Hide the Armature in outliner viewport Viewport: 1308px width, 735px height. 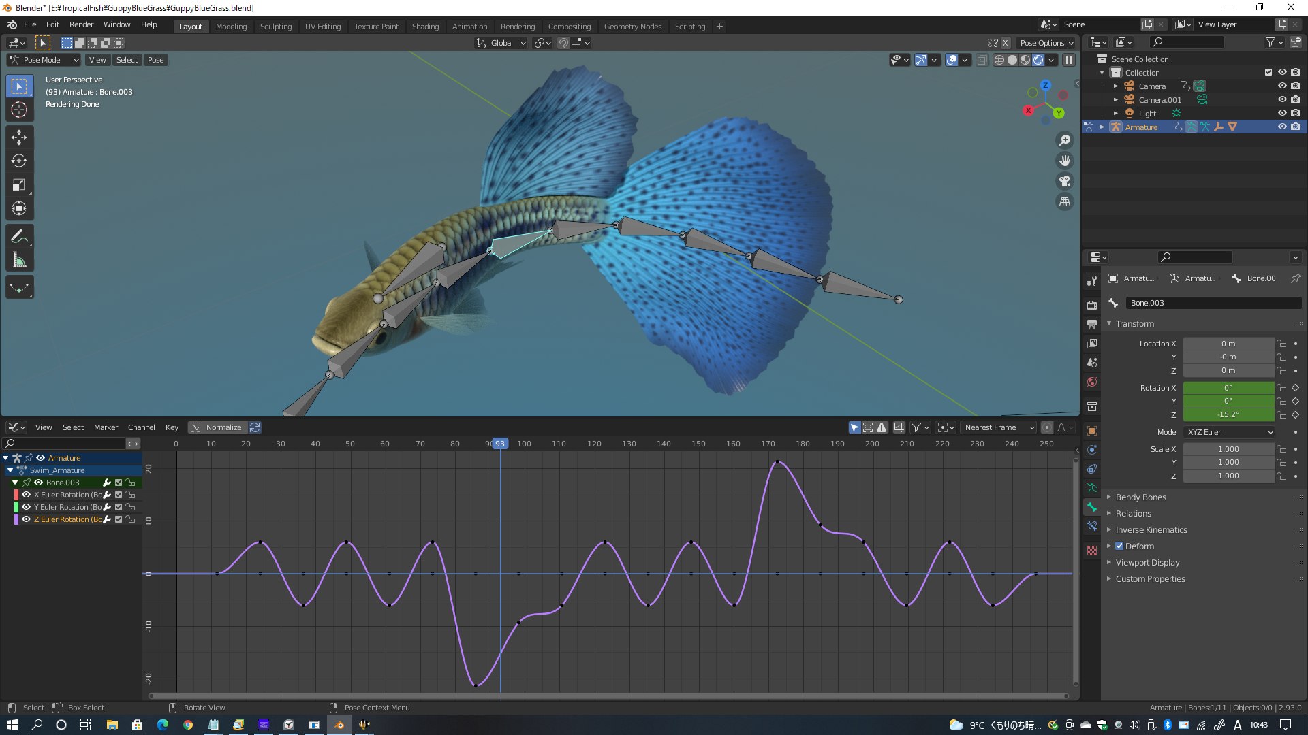1281,127
